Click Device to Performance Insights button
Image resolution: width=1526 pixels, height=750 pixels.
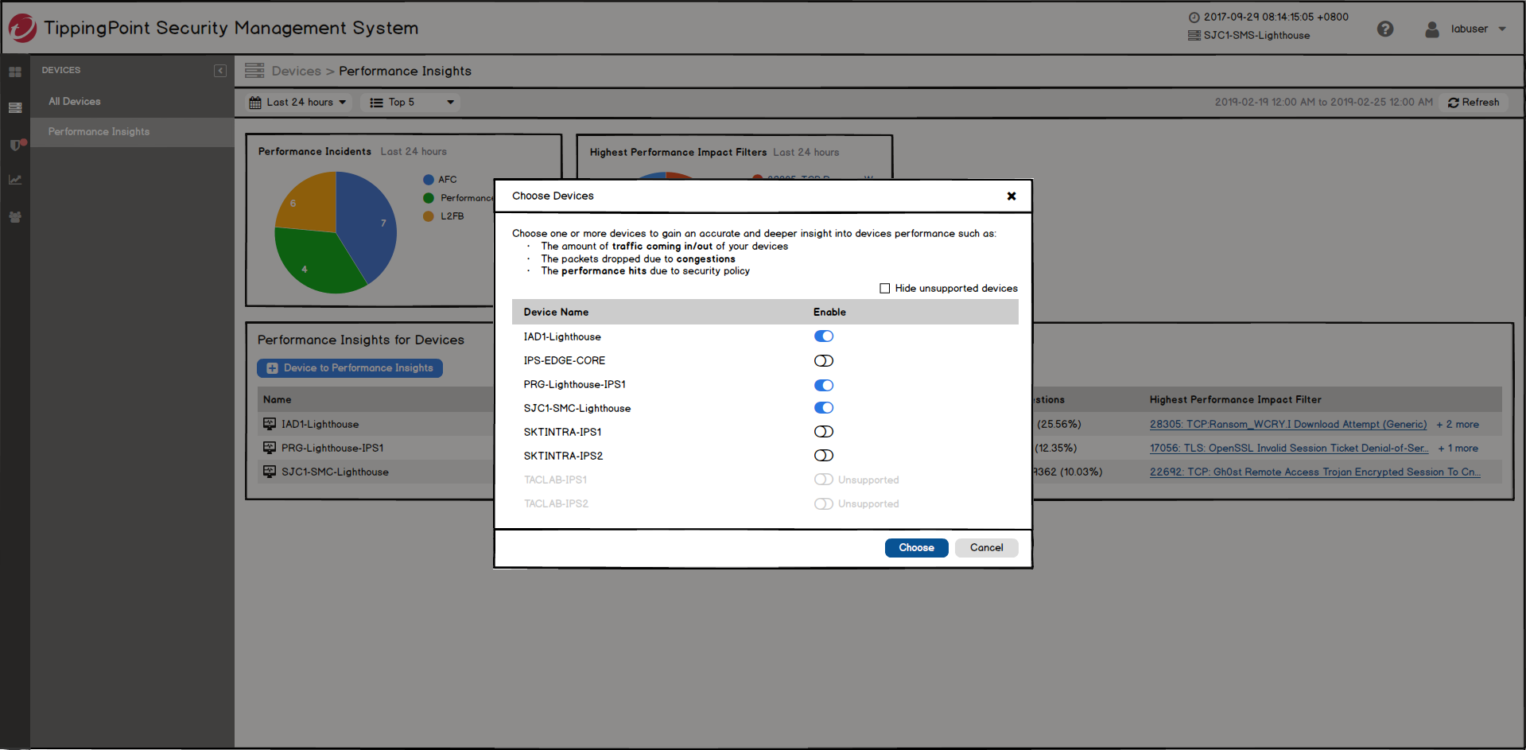point(350,368)
